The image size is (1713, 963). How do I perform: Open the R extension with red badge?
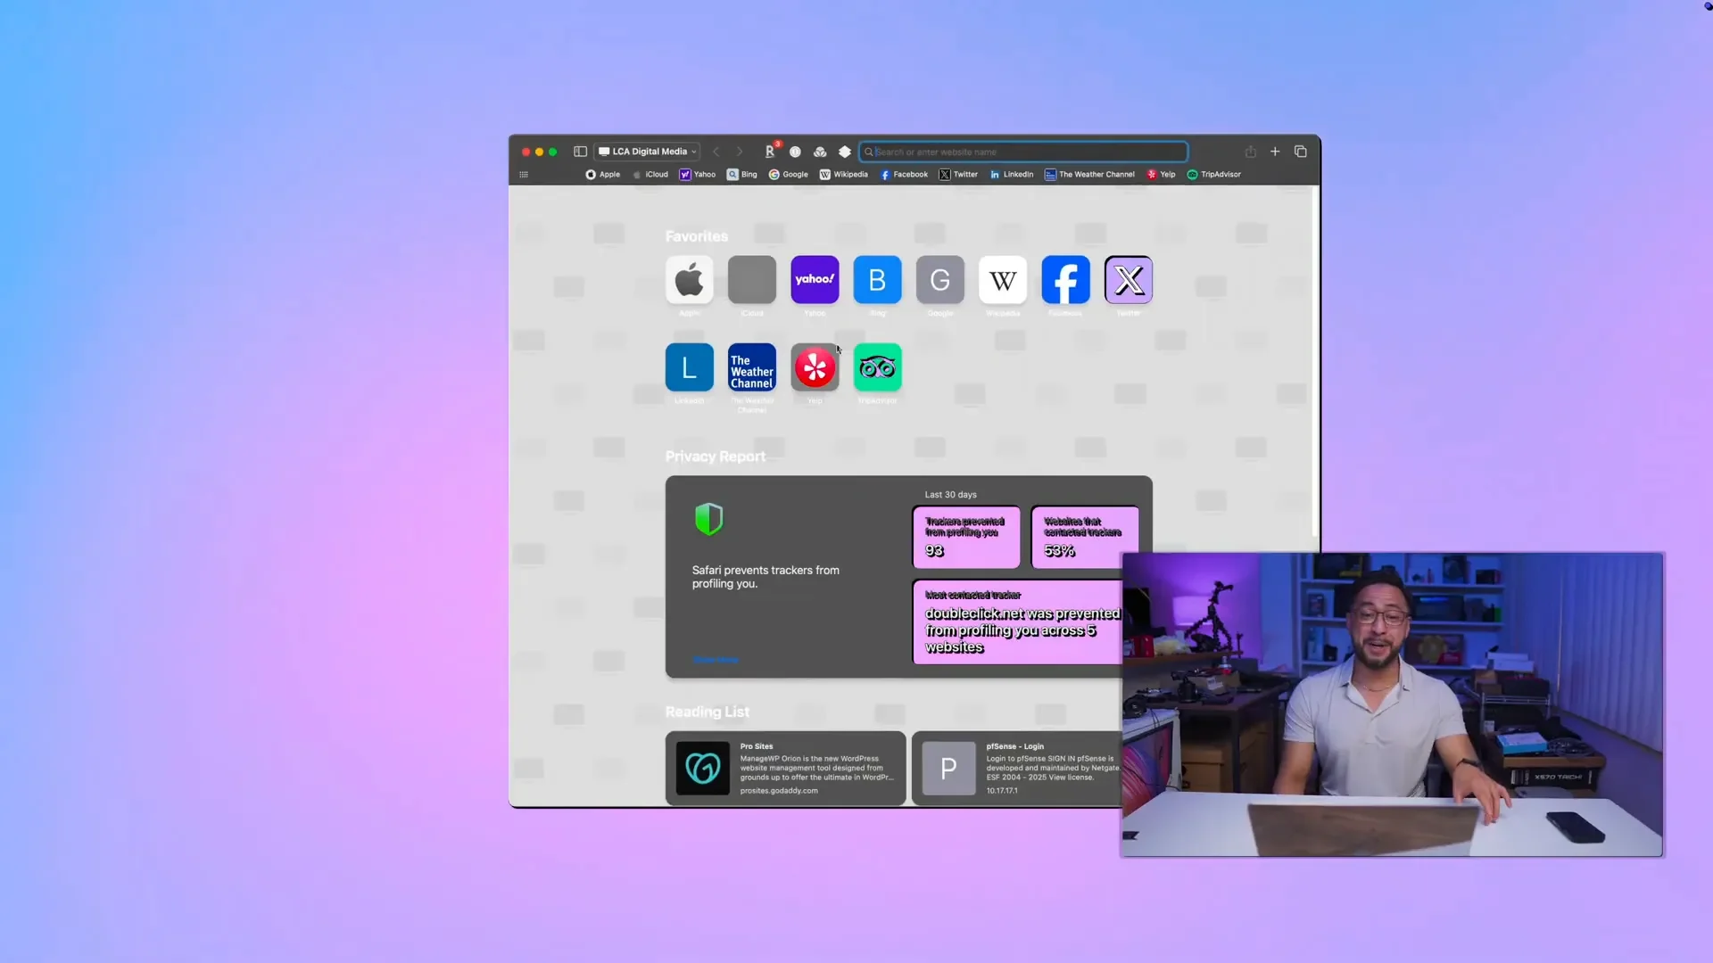click(x=771, y=151)
